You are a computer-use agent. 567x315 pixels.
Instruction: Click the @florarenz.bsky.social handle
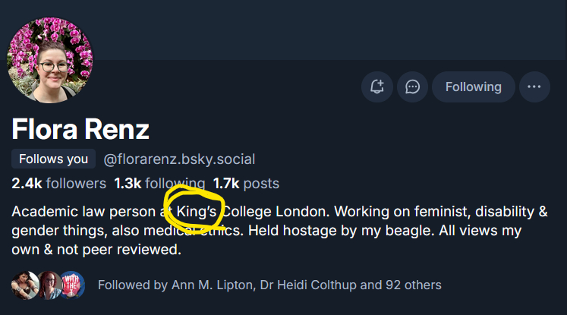pos(179,159)
